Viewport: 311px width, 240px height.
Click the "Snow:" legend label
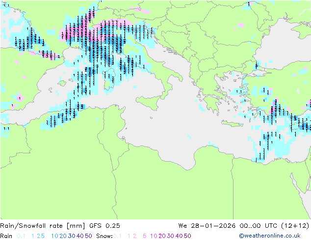(104, 236)
